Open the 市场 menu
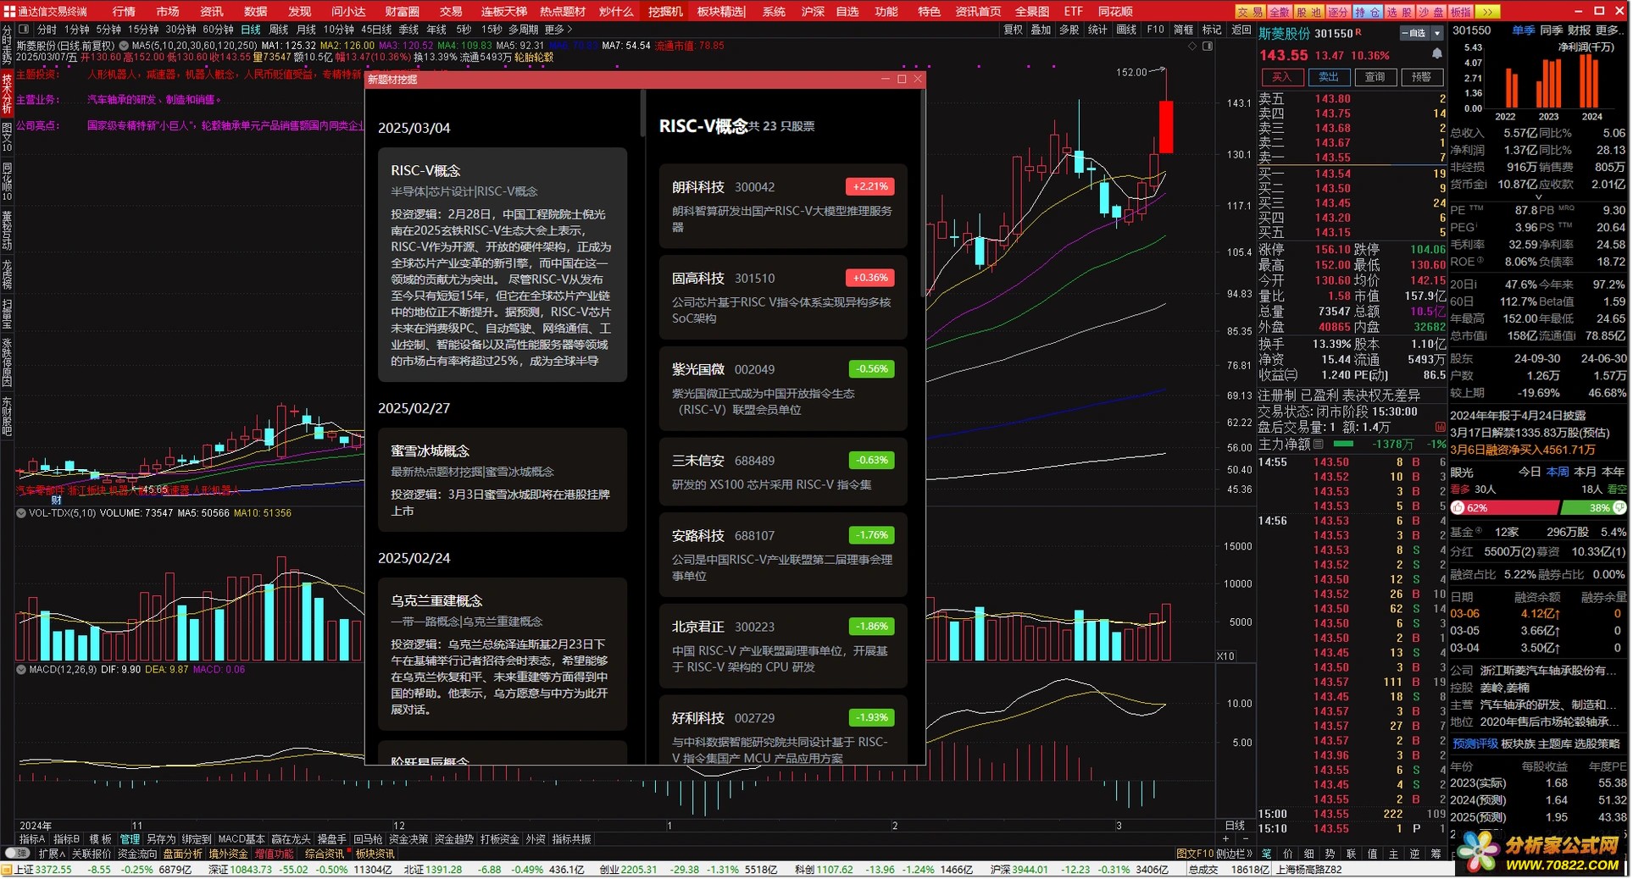Viewport: 1633px width, 879px height. [x=168, y=11]
